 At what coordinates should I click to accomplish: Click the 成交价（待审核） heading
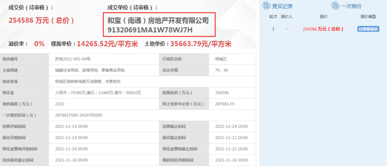pos(31,8)
